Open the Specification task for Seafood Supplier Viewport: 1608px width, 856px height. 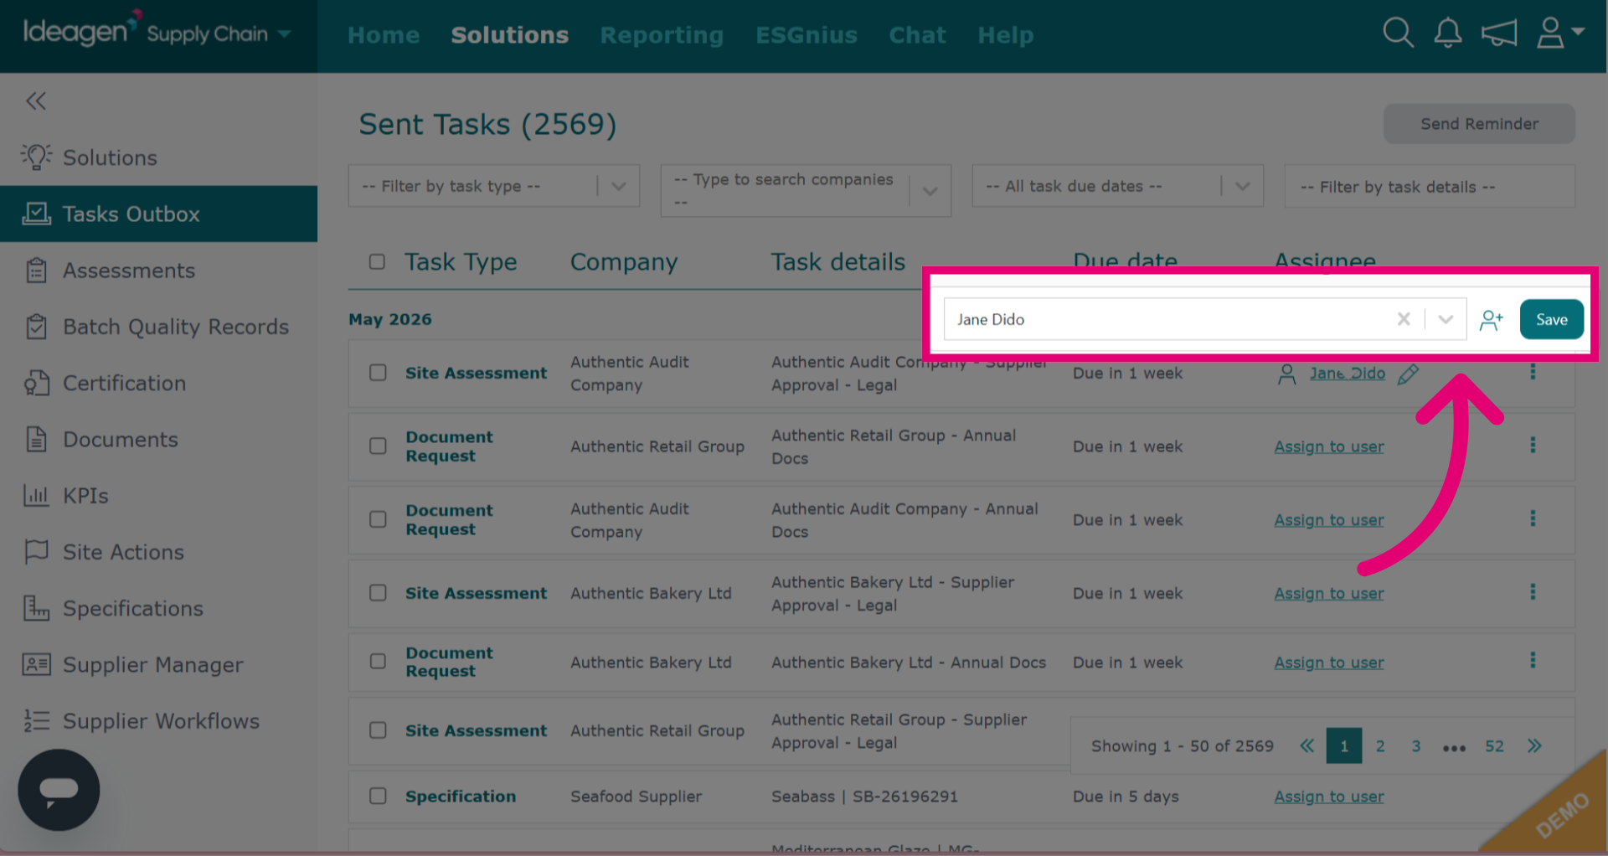(461, 796)
